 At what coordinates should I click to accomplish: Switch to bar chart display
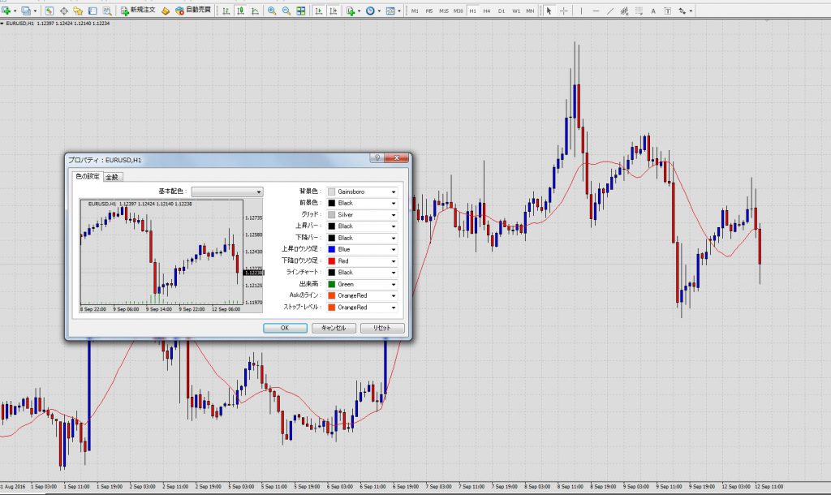pyautogui.click(x=226, y=11)
